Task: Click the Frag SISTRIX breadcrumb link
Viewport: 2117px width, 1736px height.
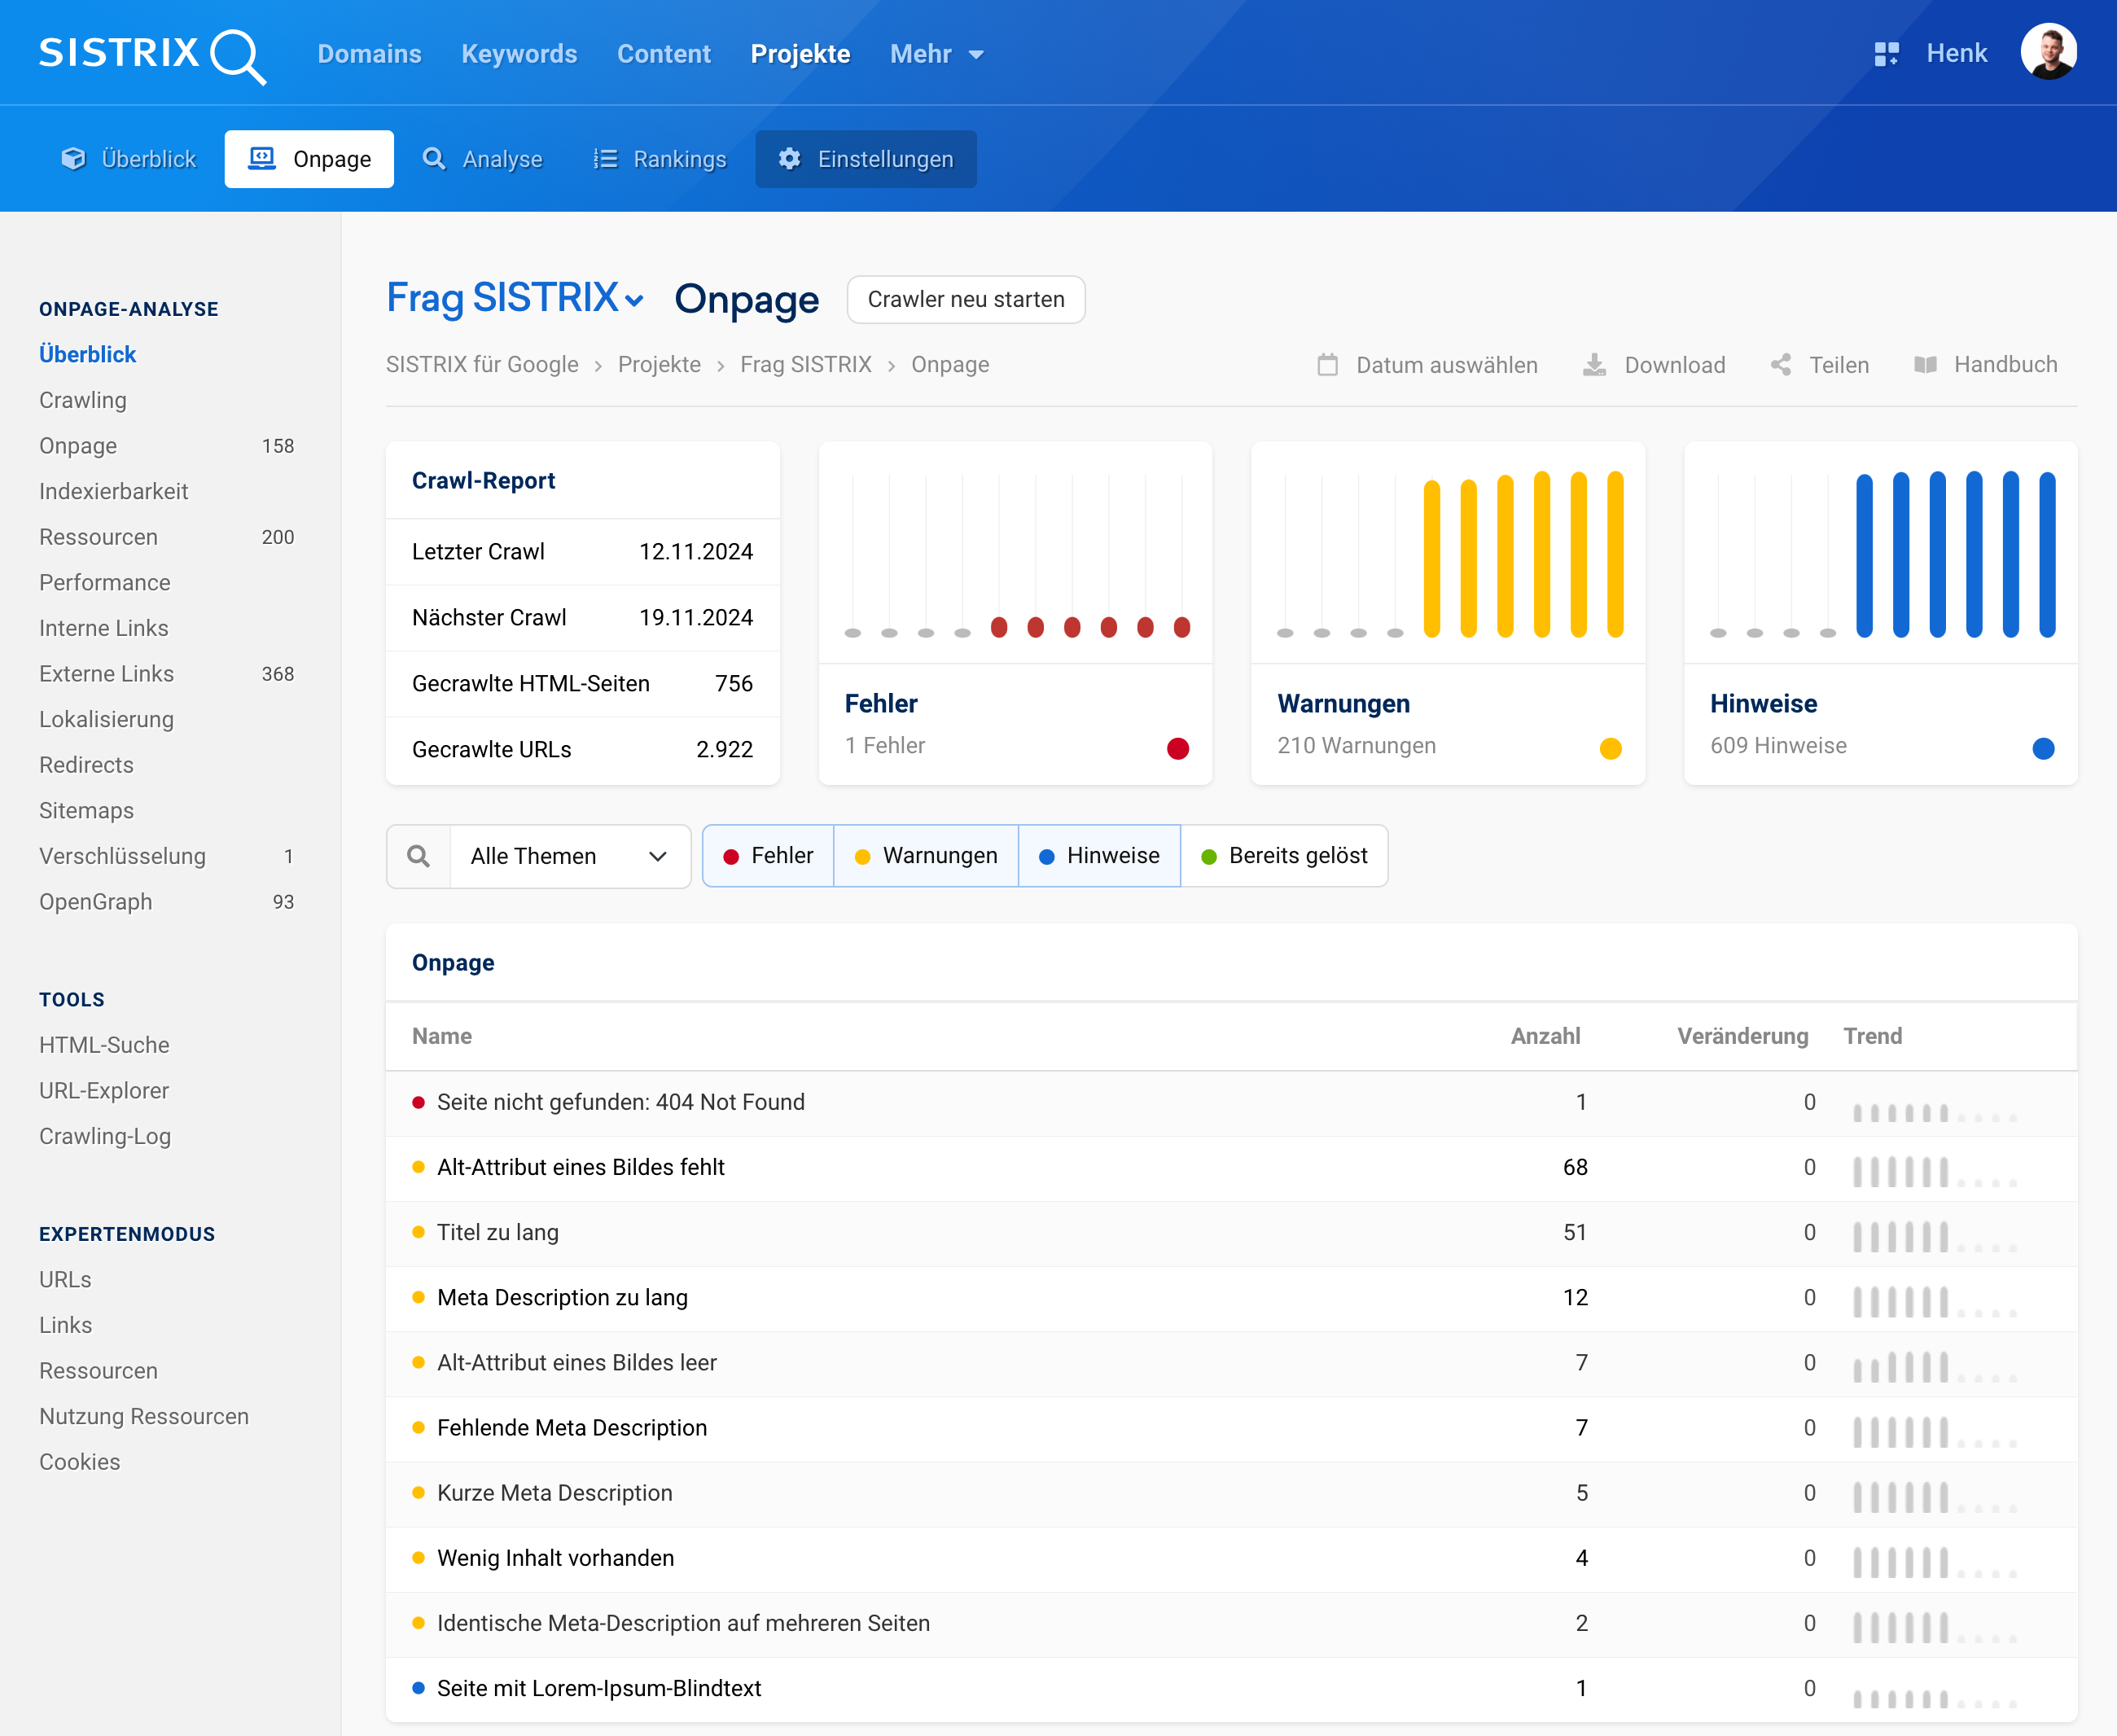Action: [805, 365]
